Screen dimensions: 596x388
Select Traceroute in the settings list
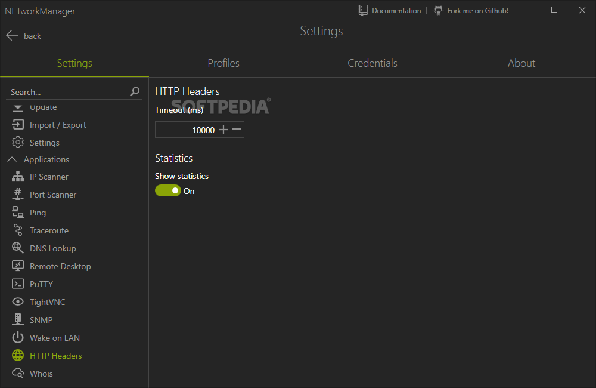49,230
